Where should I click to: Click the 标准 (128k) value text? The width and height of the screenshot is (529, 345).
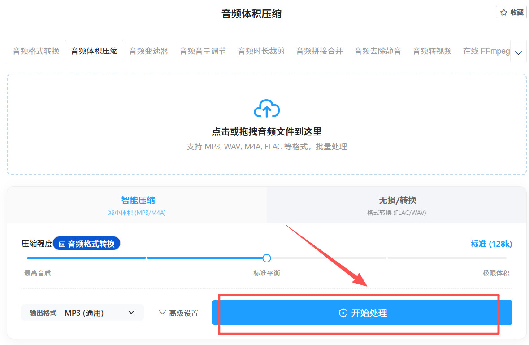491,244
